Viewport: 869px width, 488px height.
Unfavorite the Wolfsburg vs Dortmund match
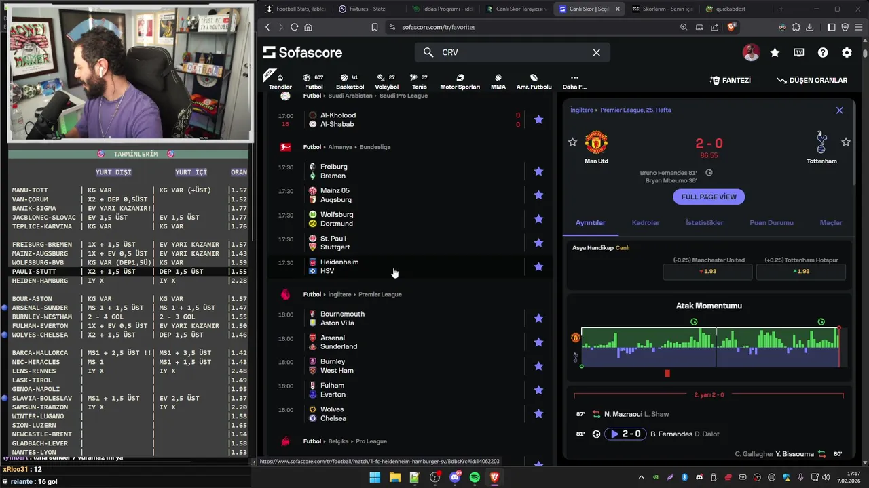click(x=538, y=219)
